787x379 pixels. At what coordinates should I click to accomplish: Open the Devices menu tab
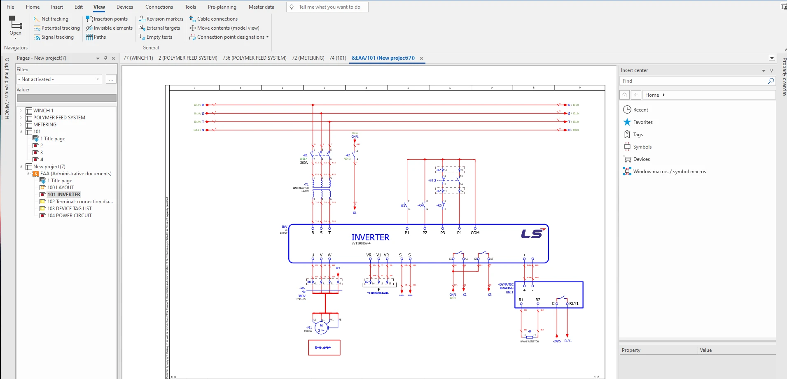click(x=124, y=7)
